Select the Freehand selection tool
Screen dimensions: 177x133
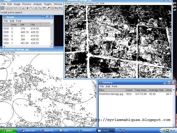[x=15, y=8]
